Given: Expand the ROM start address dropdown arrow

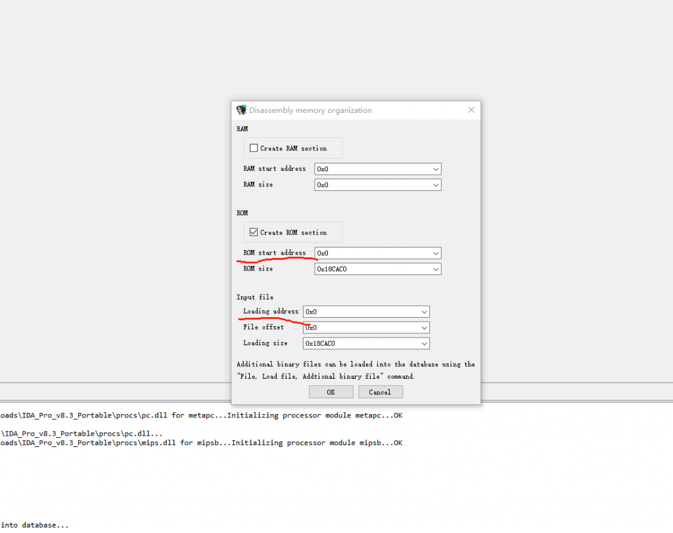Looking at the screenshot, I should pyautogui.click(x=436, y=253).
